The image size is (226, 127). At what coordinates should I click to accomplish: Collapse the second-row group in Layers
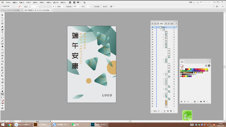(161, 30)
